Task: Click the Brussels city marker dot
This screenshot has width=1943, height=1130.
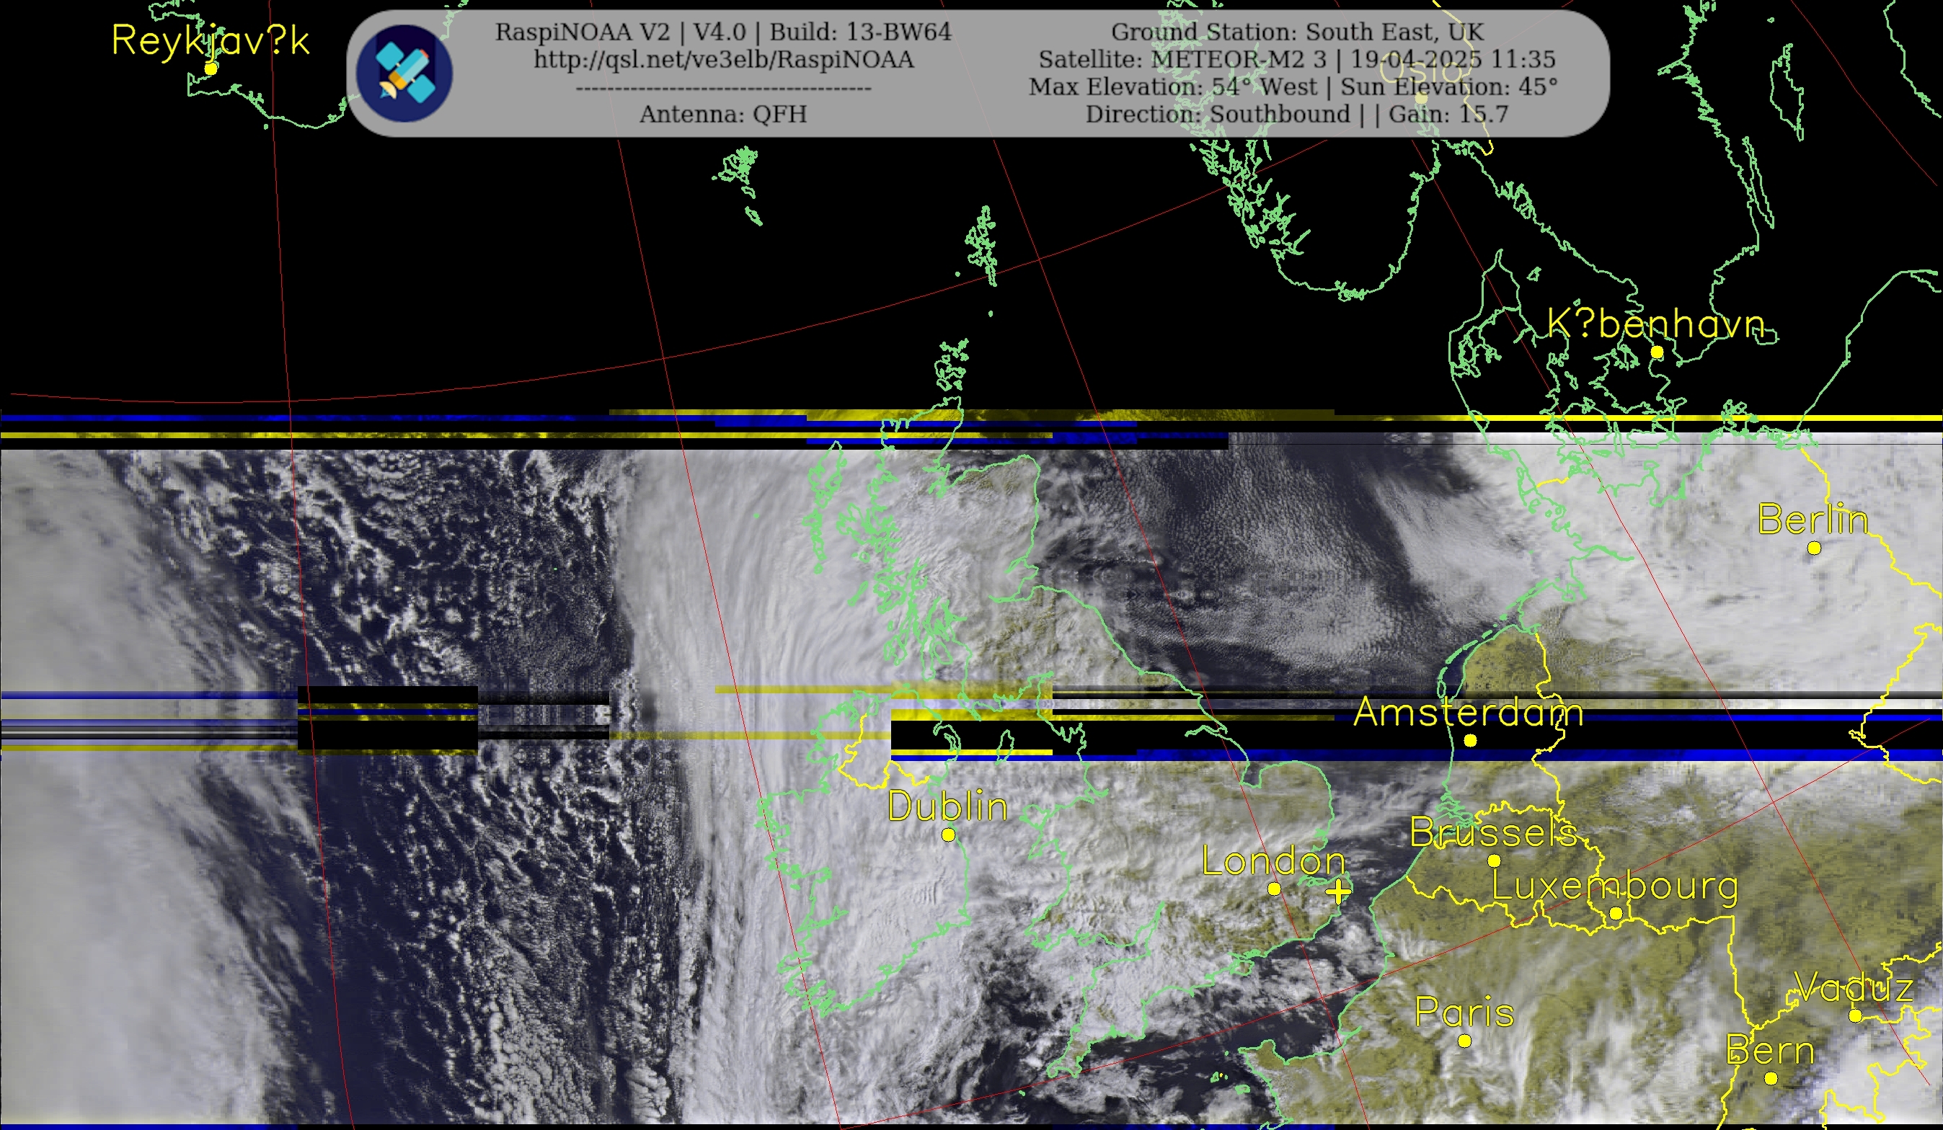Action: click(1495, 861)
